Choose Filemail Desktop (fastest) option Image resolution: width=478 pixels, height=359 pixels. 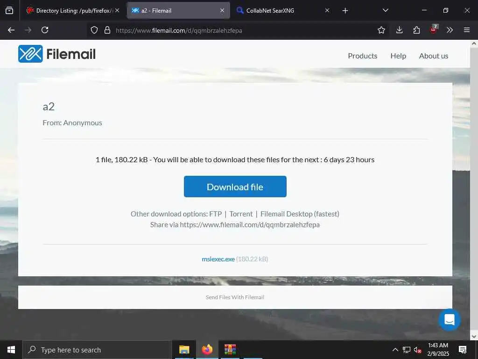click(300, 214)
